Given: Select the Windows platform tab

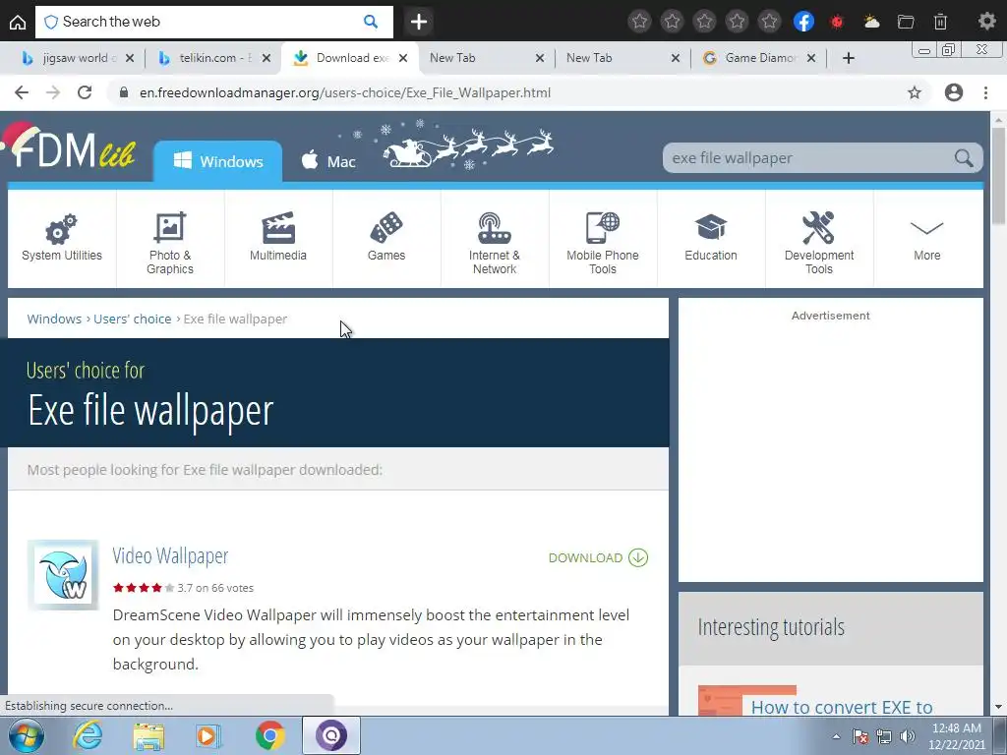Looking at the screenshot, I should pos(217,161).
